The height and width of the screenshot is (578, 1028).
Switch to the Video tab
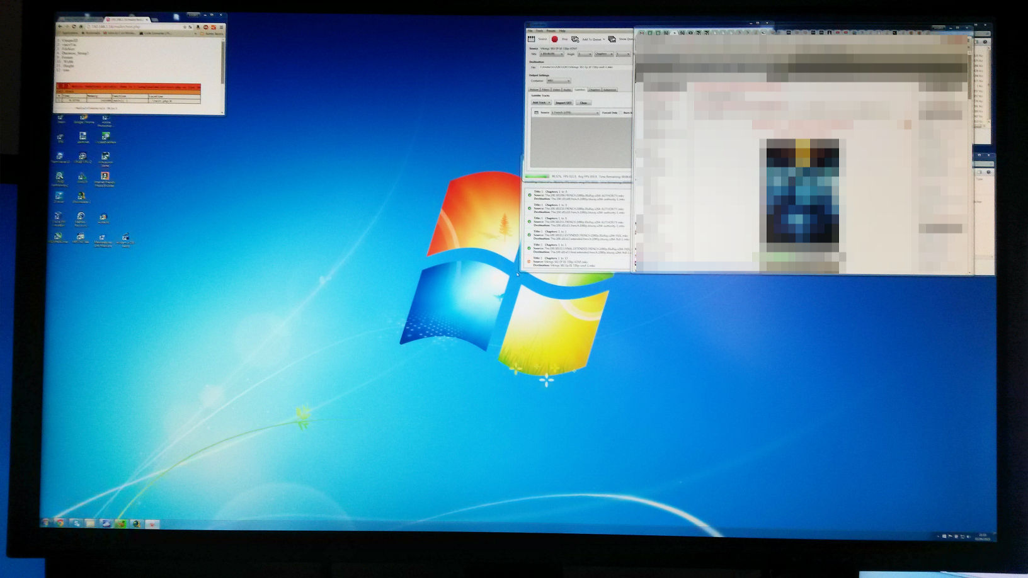point(557,89)
